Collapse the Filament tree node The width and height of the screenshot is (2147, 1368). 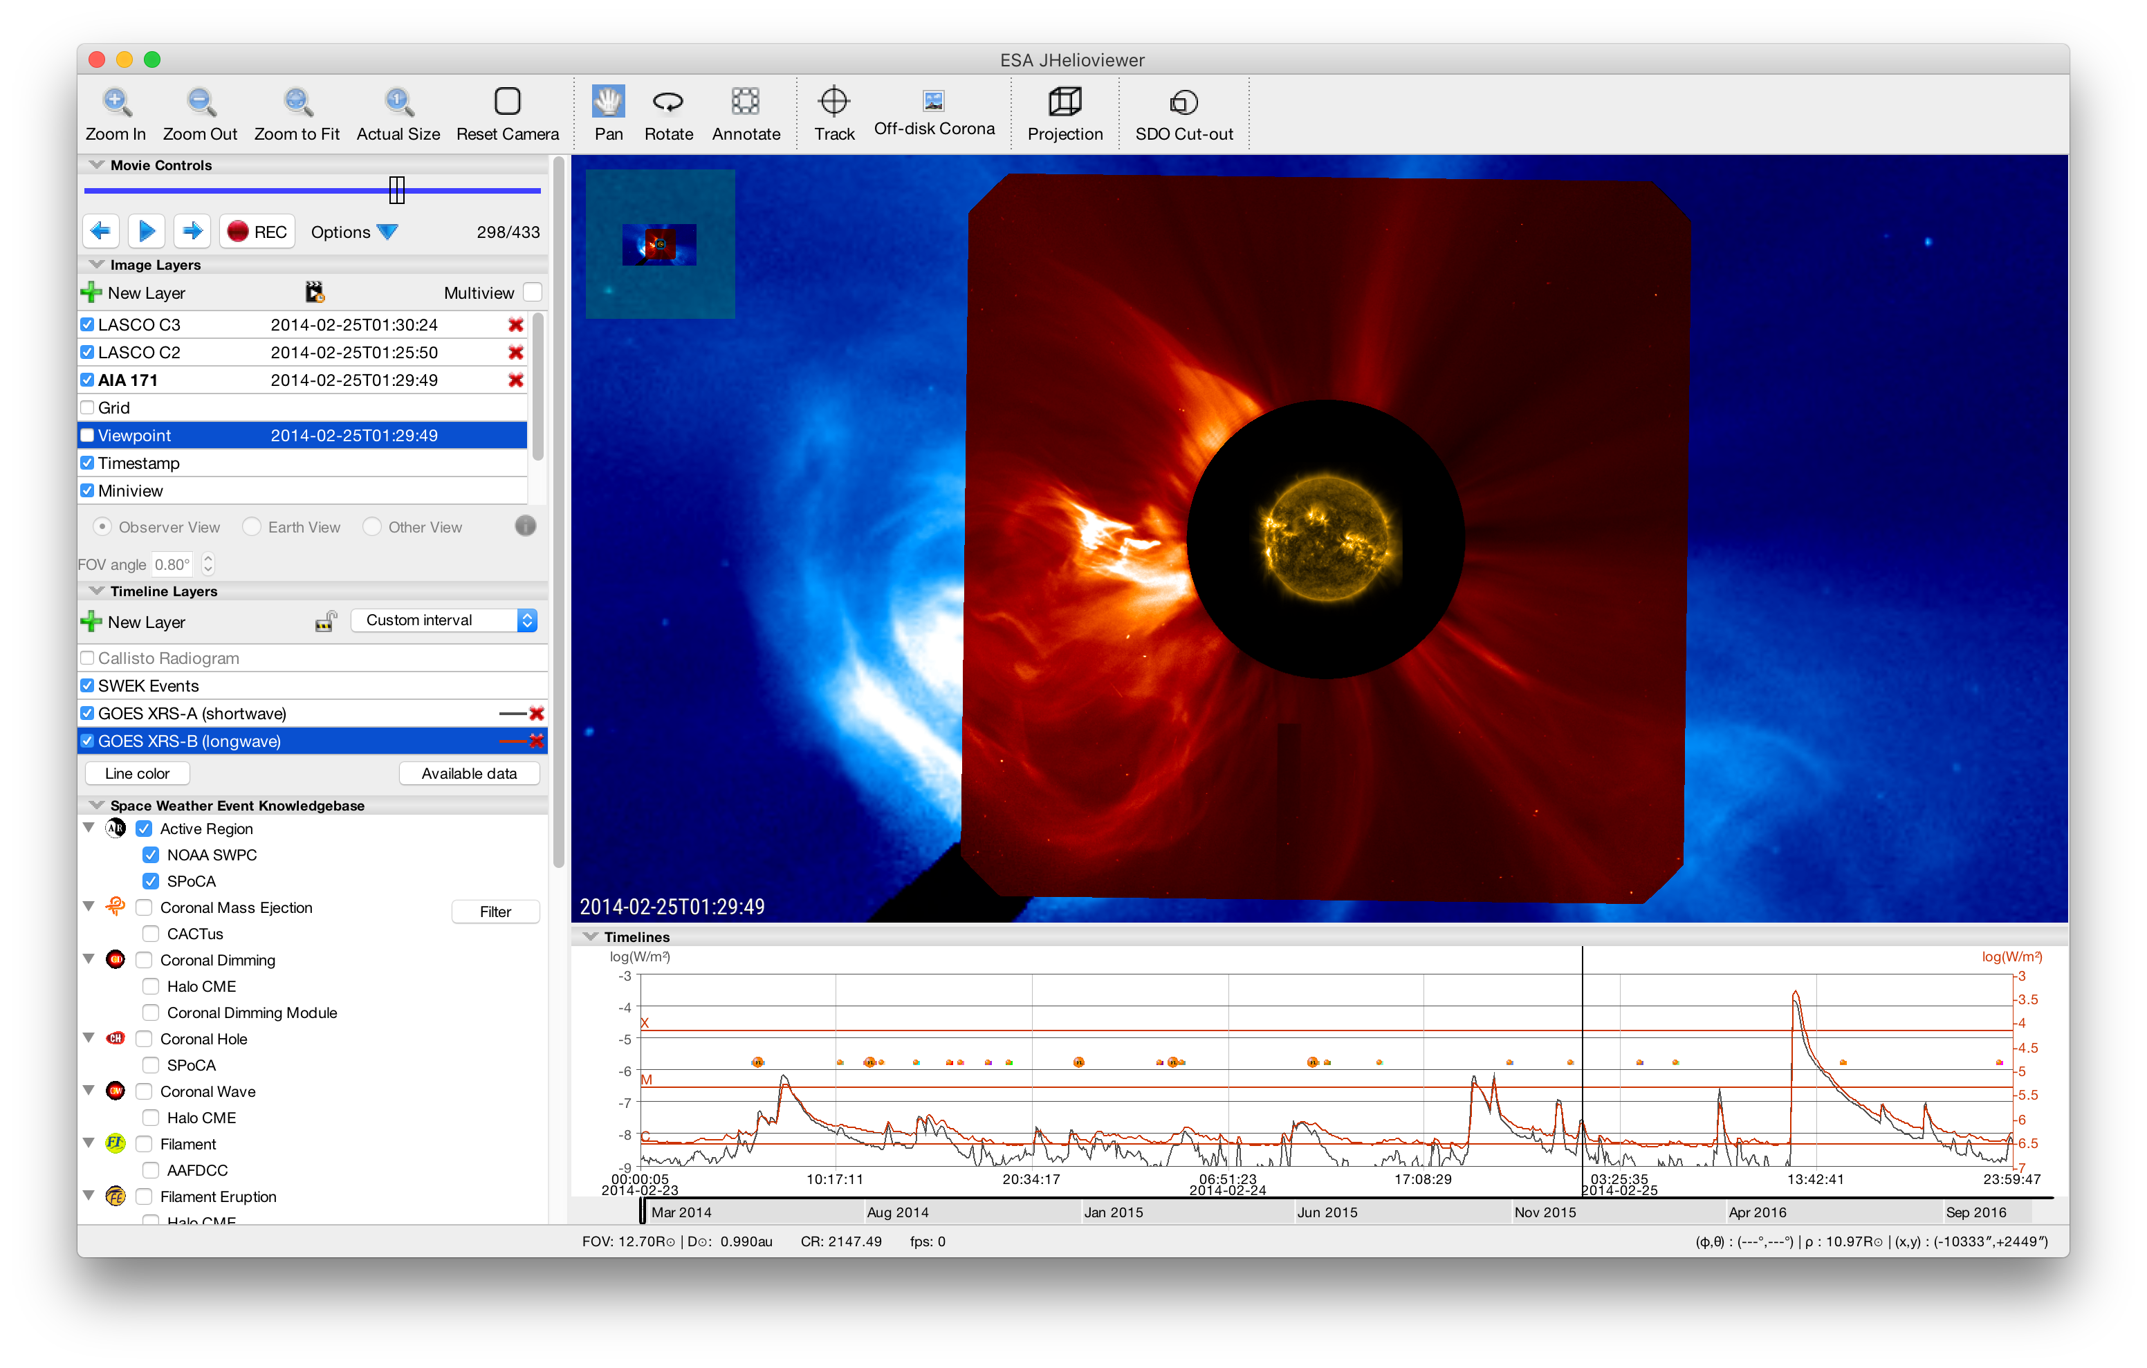click(89, 1143)
